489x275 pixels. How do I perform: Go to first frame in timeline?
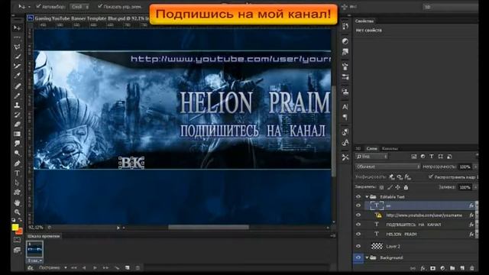[74, 268]
